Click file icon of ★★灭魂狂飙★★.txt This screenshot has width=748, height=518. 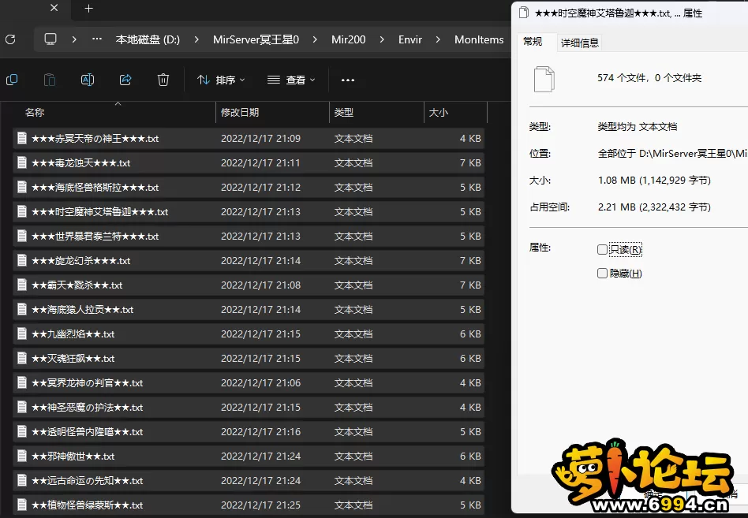(22, 358)
